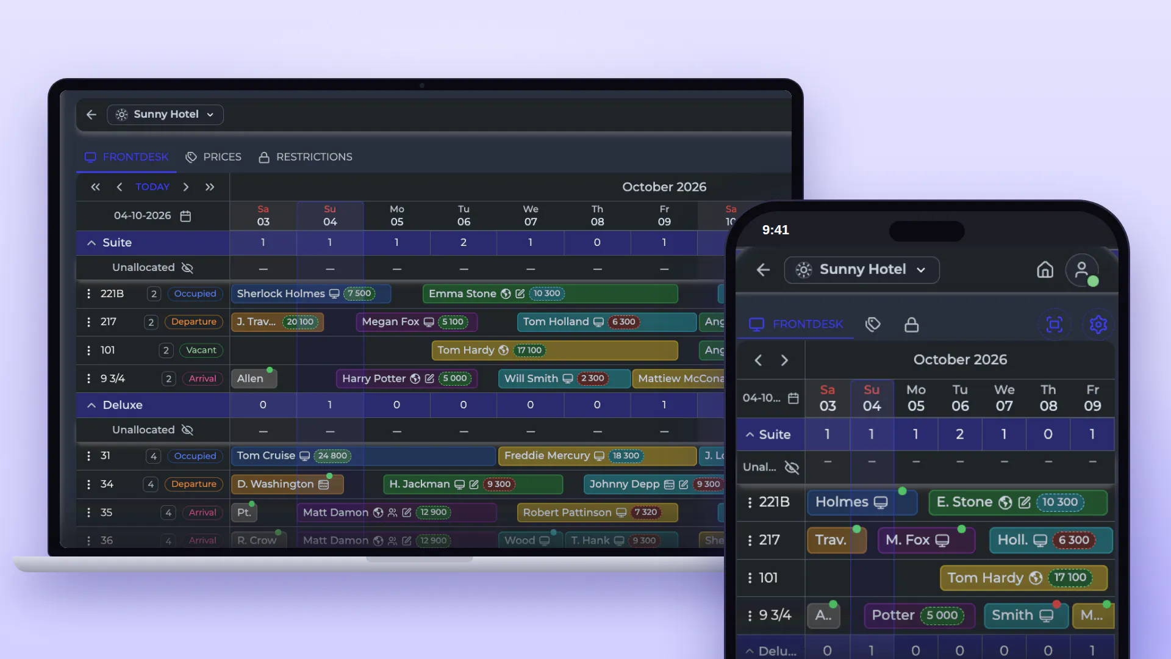1171x659 pixels.
Task: Tap home icon on phone
Action: pos(1045,270)
